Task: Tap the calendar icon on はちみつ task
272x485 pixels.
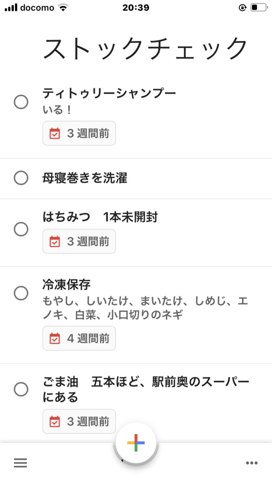Action: point(54,242)
